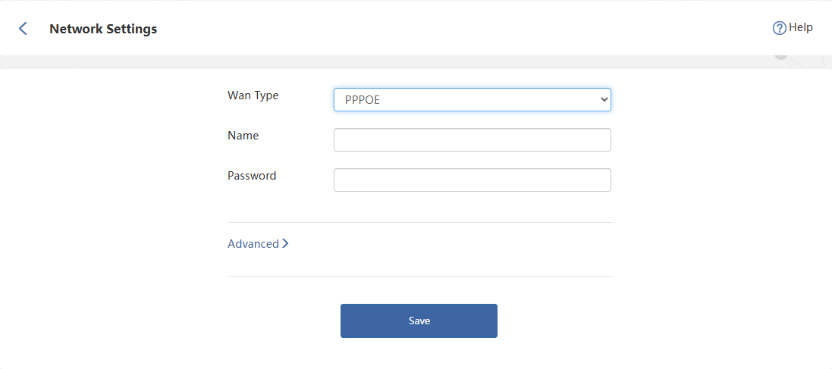Open the Wan Type dropdown

472,99
